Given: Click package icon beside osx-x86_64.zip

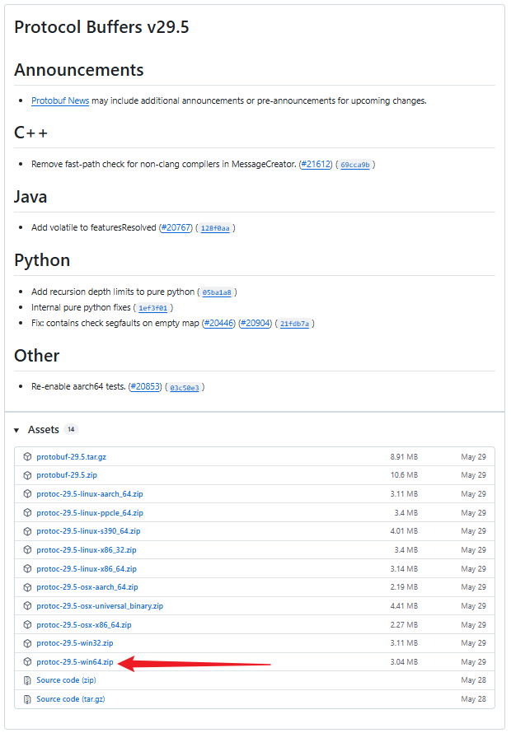Looking at the screenshot, I should [27, 625].
